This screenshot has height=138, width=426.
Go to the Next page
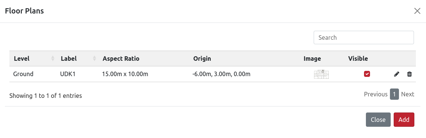[x=408, y=94]
